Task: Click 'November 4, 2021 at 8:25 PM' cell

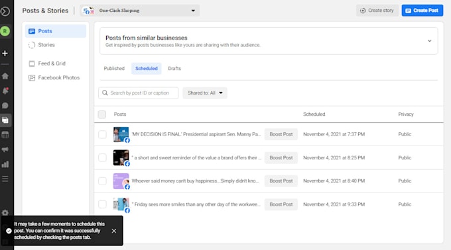Action: [334, 157]
